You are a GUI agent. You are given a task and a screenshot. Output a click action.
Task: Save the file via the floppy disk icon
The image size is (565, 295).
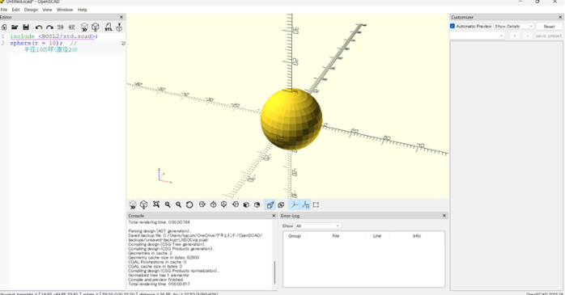pyautogui.click(x=26, y=27)
